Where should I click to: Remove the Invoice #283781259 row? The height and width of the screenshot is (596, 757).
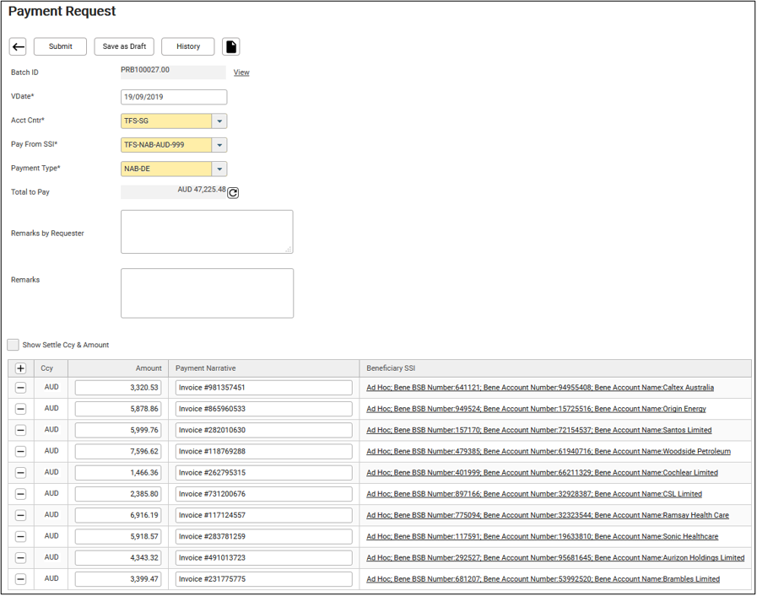pos(21,536)
